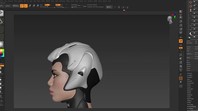This screenshot has height=111, width=198.
Task: Open the stroke type selector
Action: [x=2, y=21]
